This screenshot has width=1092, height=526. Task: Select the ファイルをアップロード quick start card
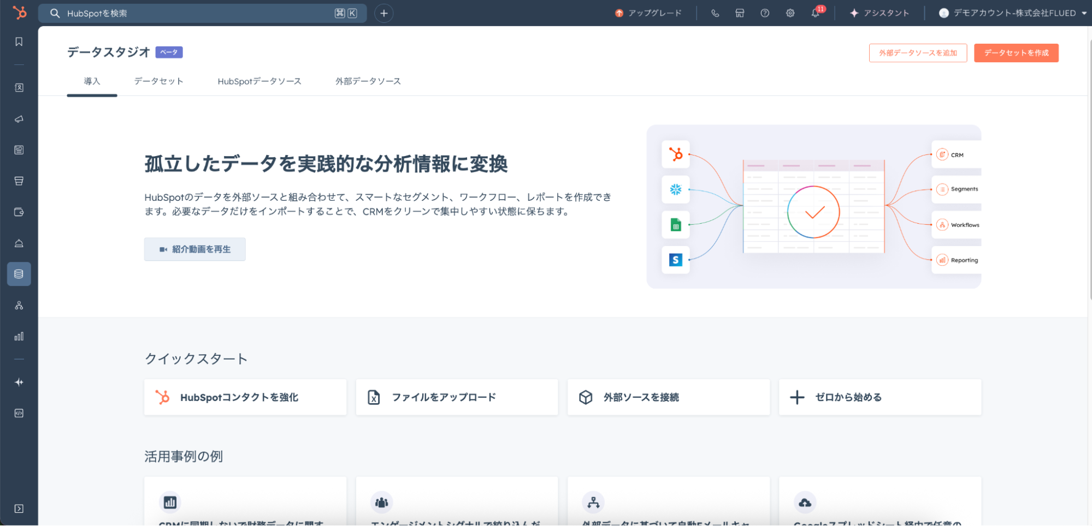pos(457,397)
